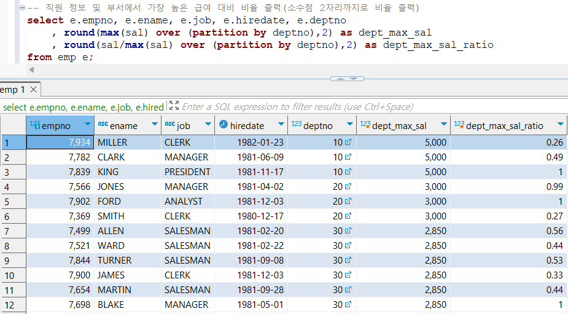Select the emp 1 result tab
The width and height of the screenshot is (568, 314).
tap(12, 90)
